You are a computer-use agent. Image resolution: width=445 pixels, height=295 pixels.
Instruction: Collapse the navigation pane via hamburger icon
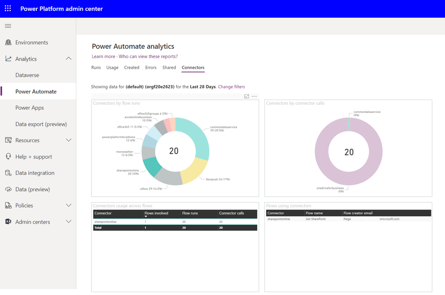(8, 25)
